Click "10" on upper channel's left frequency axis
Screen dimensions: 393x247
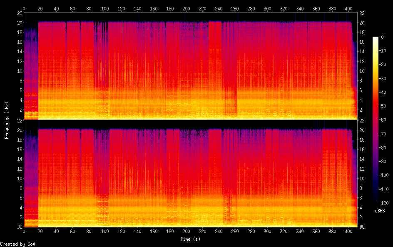pyautogui.click(x=20, y=71)
